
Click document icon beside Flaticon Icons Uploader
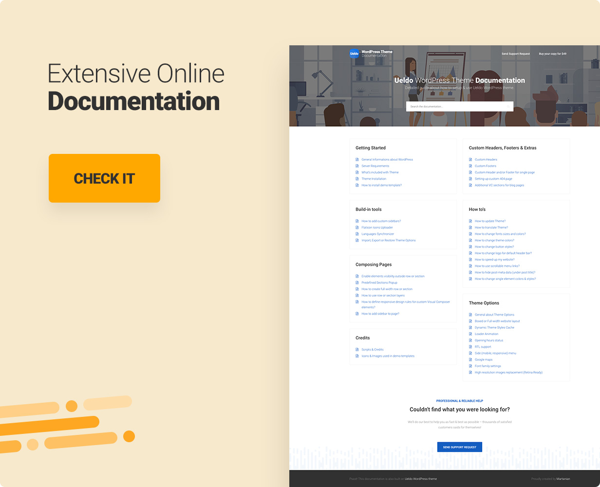(x=357, y=227)
